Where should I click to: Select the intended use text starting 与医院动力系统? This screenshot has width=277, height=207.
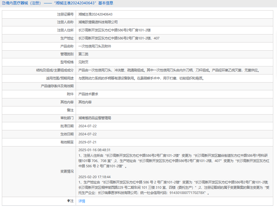141,78
